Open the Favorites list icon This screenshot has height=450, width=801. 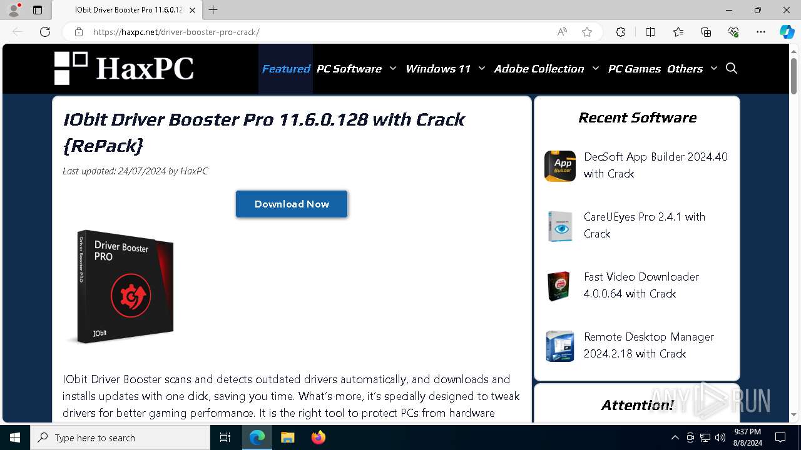[678, 32]
